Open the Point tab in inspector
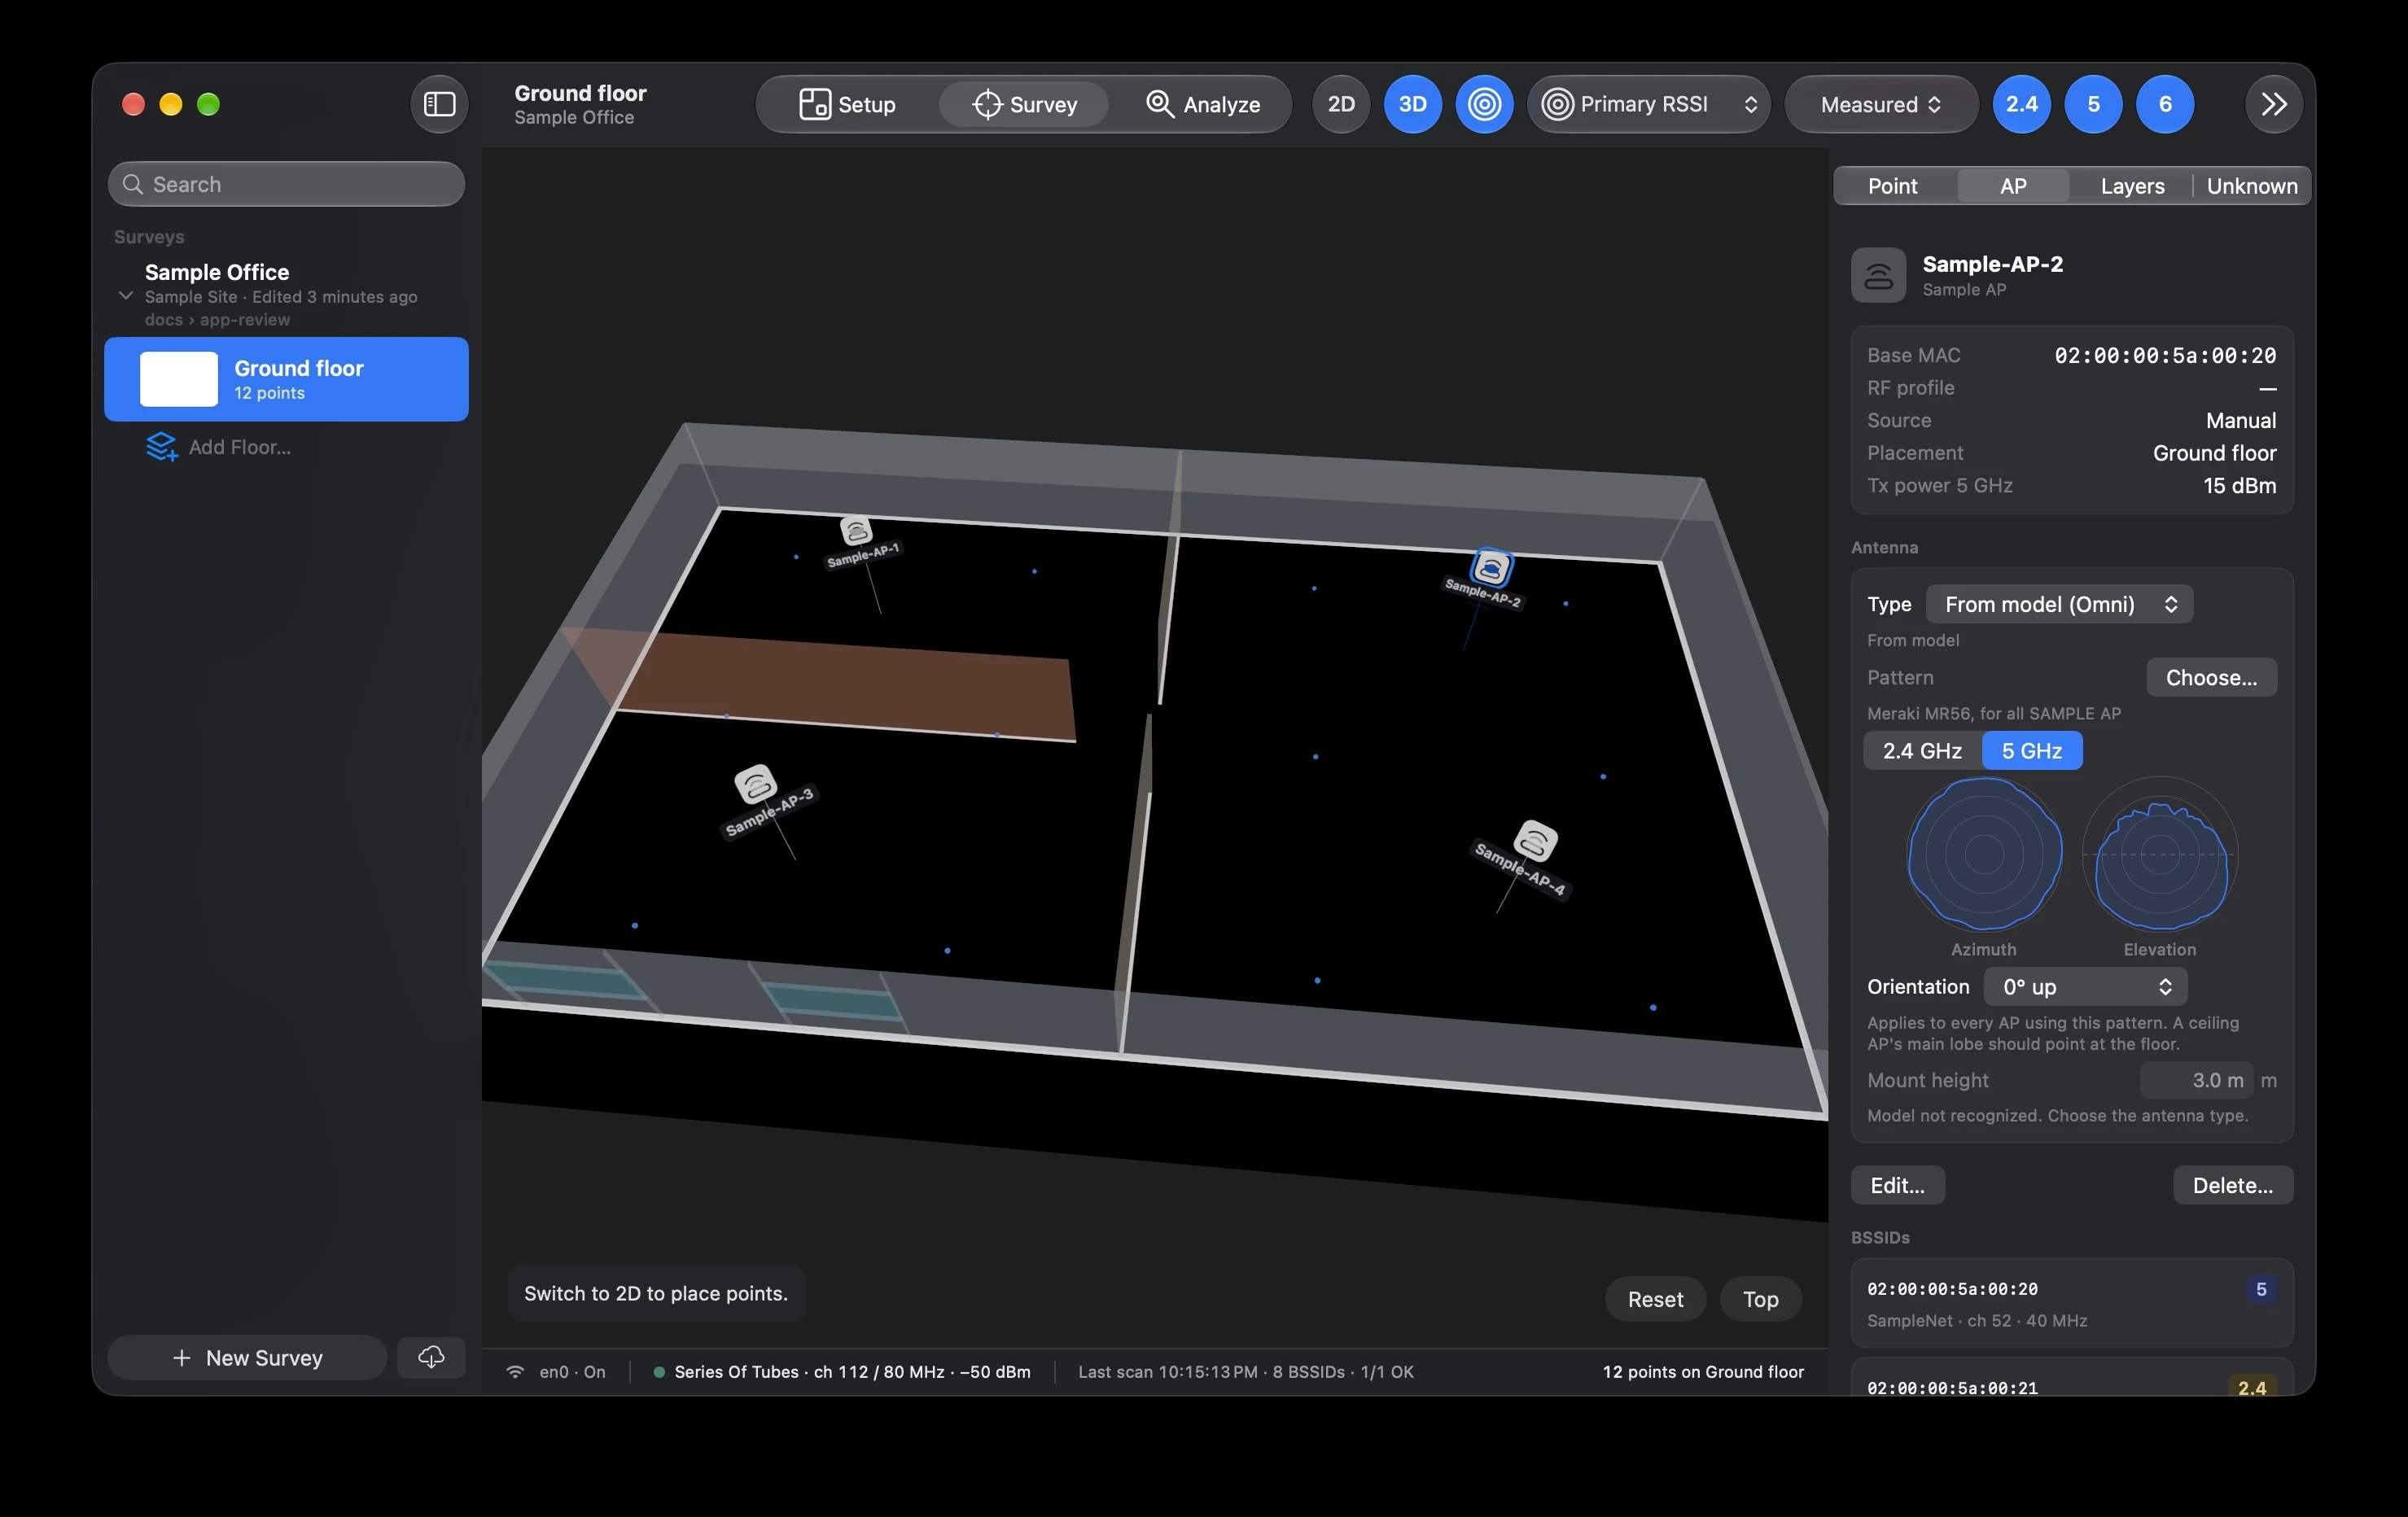The image size is (2408, 1517). (1892, 186)
